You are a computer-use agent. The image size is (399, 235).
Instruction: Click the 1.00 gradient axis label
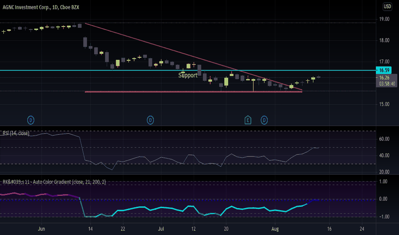383,182
